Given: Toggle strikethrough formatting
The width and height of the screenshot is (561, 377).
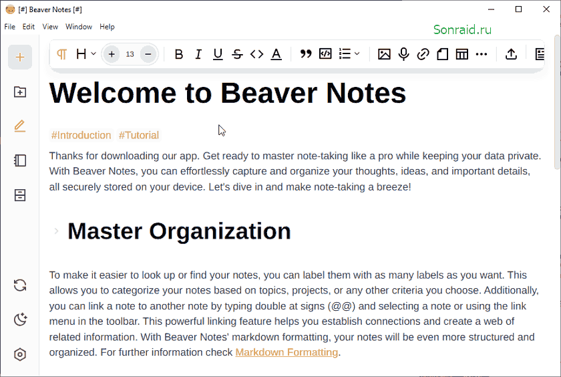Looking at the screenshot, I should coord(237,54).
